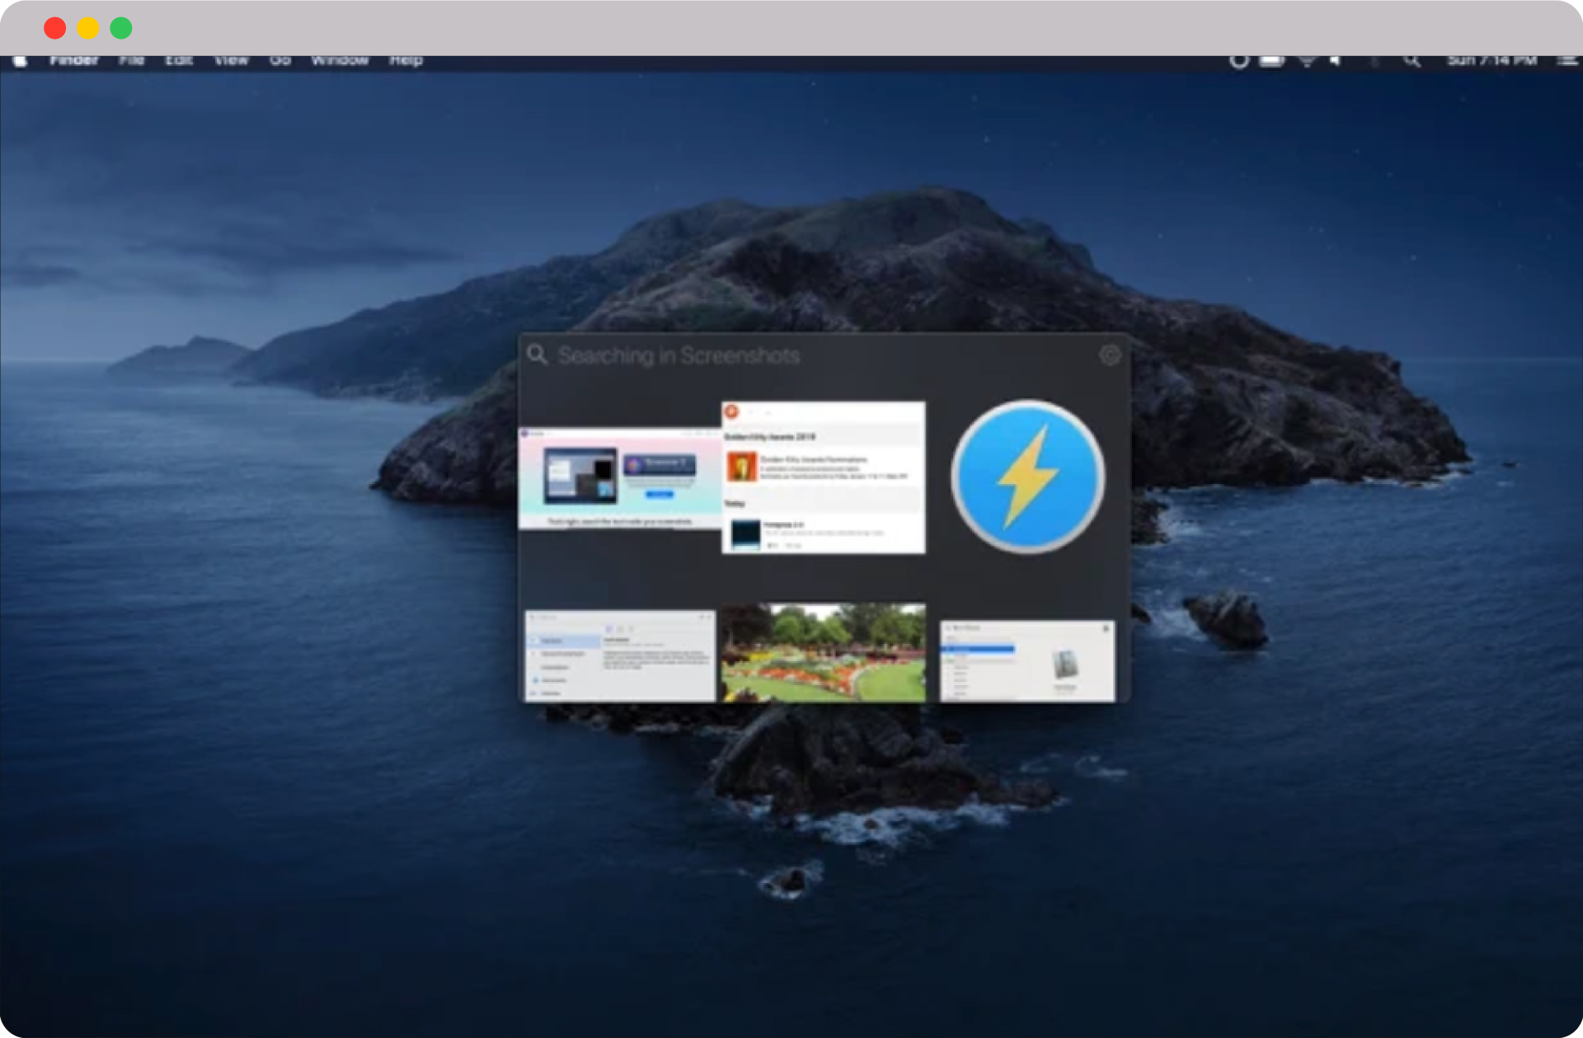Click the Spotlight search icon in menu bar

1412,61
